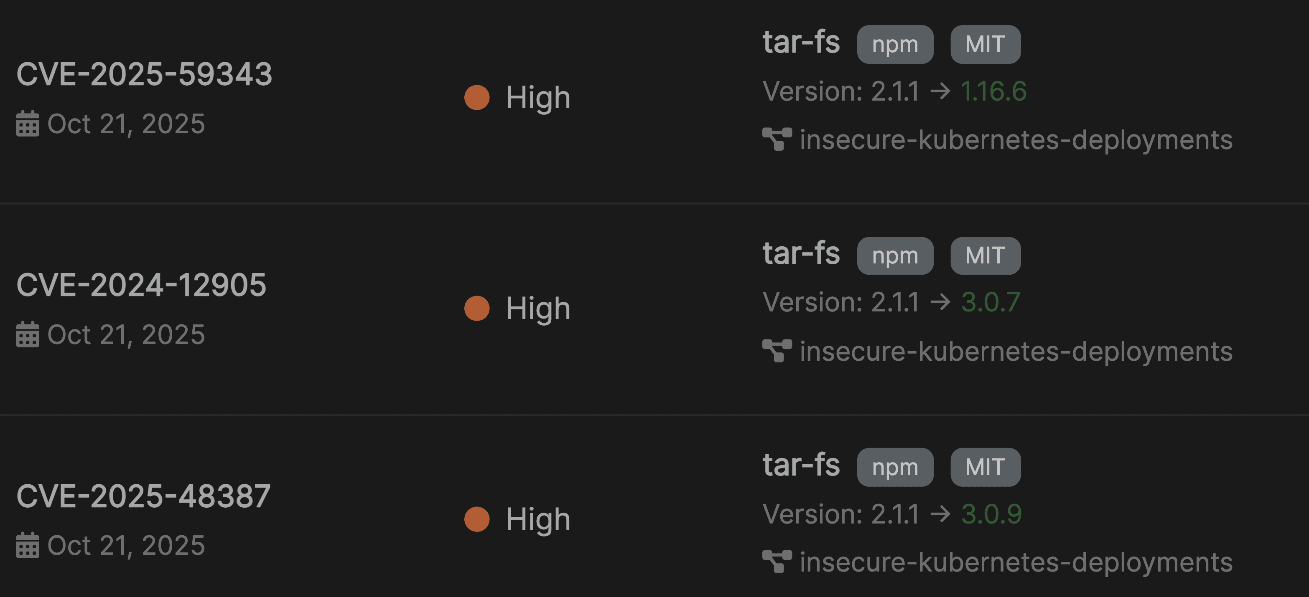
Task: Click MIT license badge in CVE-2024-12905 row
Action: 985,256
